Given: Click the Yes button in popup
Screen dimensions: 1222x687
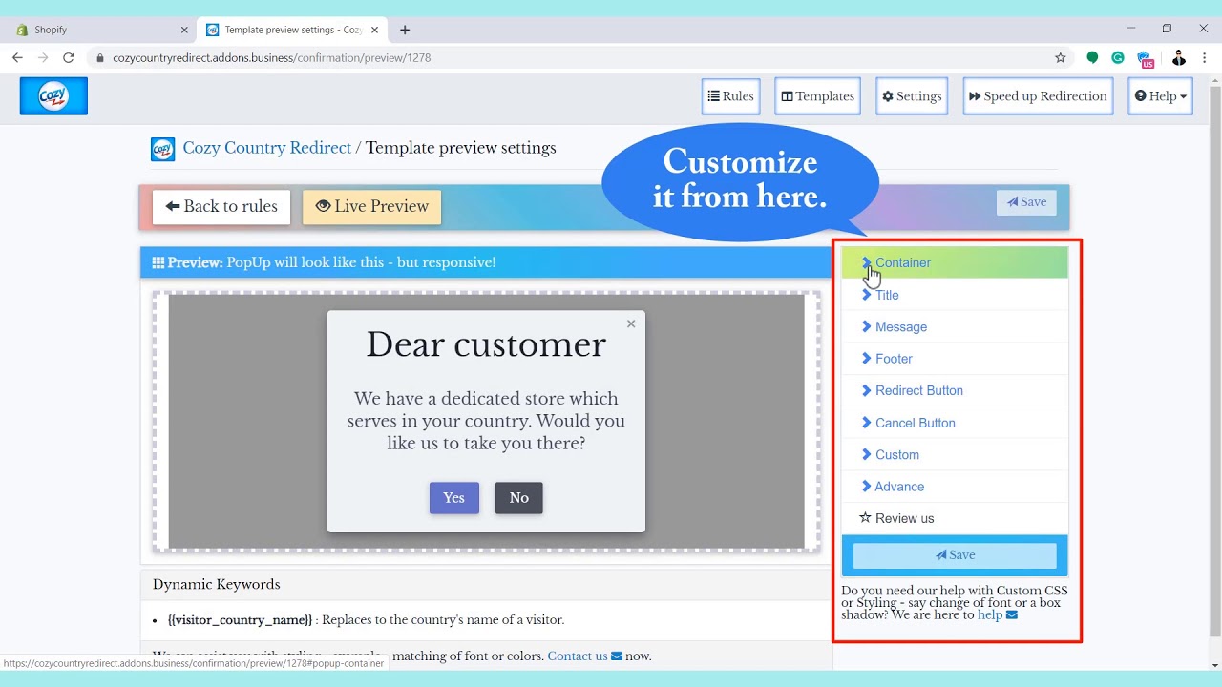Looking at the screenshot, I should [454, 498].
